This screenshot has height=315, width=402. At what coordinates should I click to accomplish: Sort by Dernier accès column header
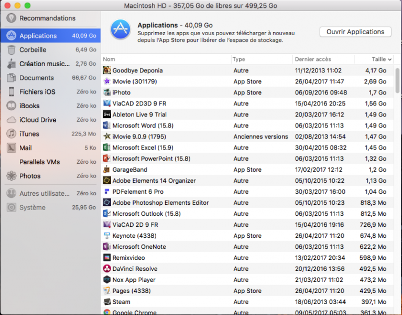323,59
